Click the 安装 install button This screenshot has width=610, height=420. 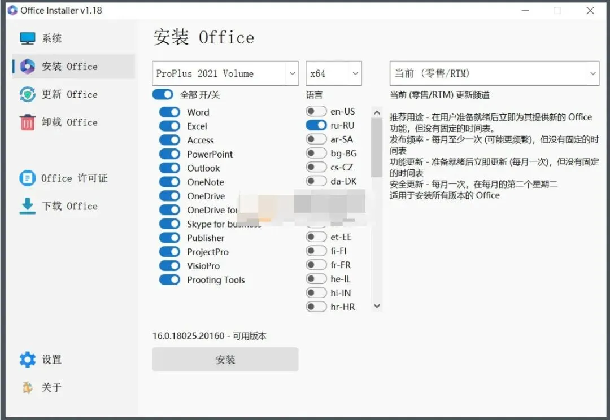point(225,360)
